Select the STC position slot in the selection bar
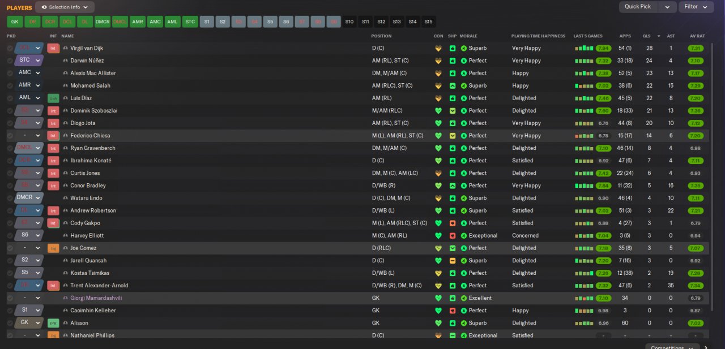 (190, 22)
